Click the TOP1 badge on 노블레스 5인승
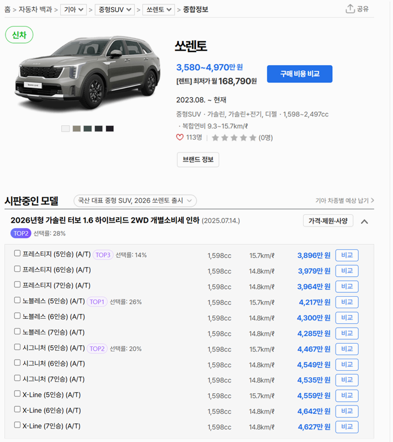 coord(97,302)
